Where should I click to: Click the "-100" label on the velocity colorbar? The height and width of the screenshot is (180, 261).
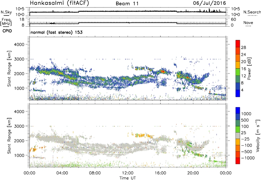point(247,145)
